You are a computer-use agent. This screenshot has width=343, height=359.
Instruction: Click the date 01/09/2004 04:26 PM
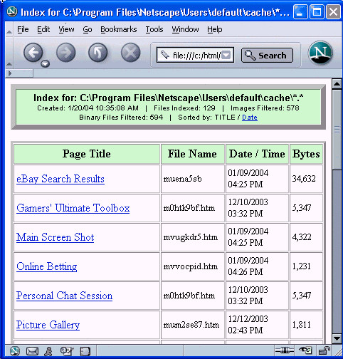(248, 266)
